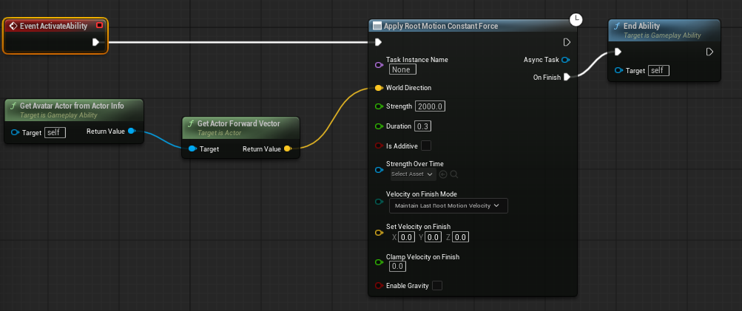Select the Get Avatar Actor from Actor Info title

(x=72, y=106)
